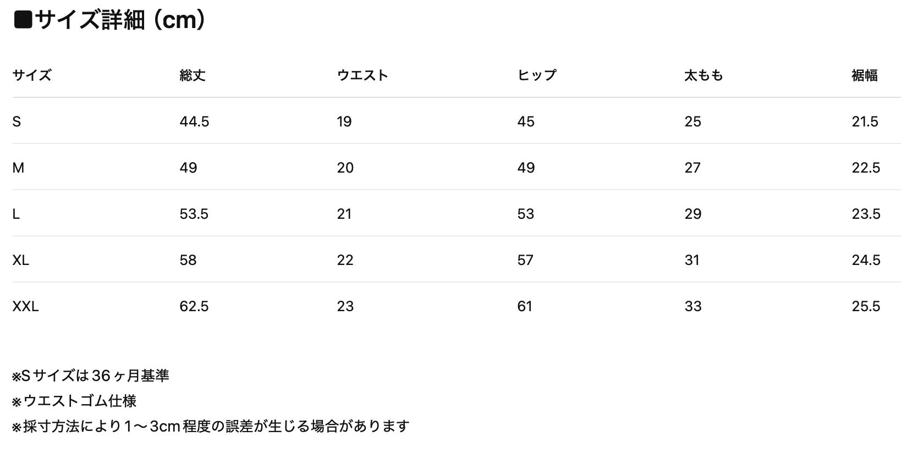
Task: Click the 44.5 total length value
Action: (x=194, y=121)
